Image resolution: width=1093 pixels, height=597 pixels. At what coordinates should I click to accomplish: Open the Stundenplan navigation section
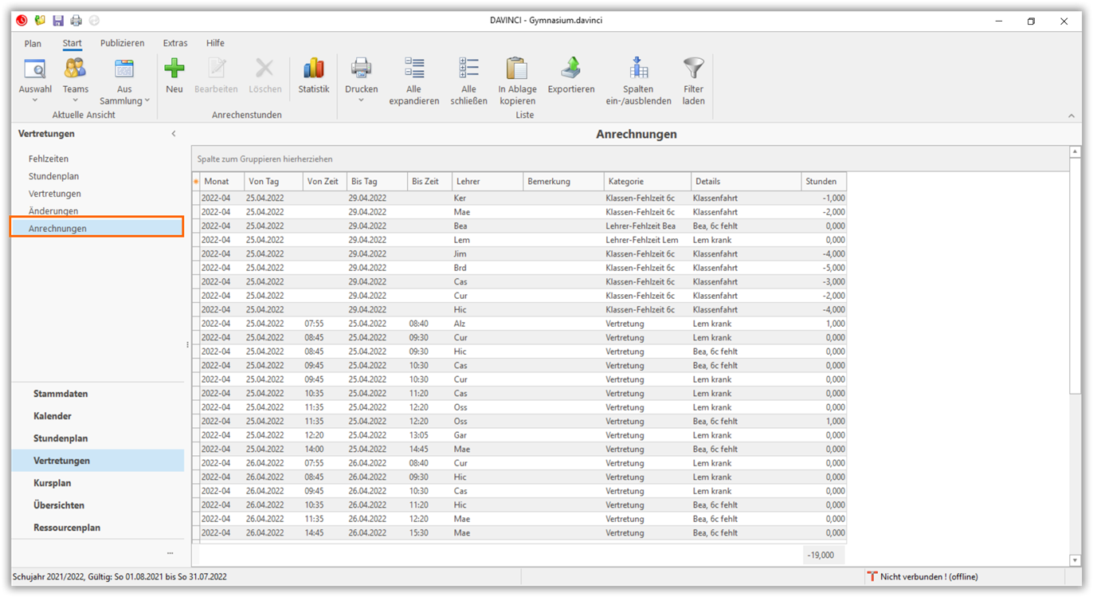pyautogui.click(x=61, y=438)
